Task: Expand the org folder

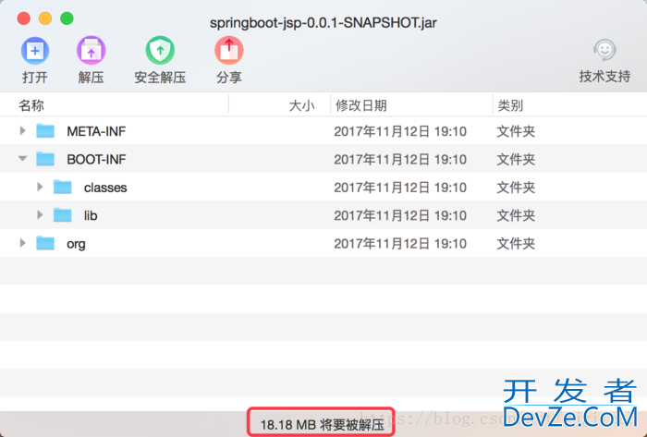Action: pos(23,243)
